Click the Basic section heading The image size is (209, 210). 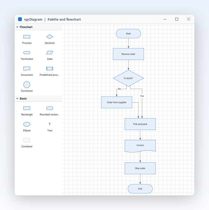click(23, 99)
